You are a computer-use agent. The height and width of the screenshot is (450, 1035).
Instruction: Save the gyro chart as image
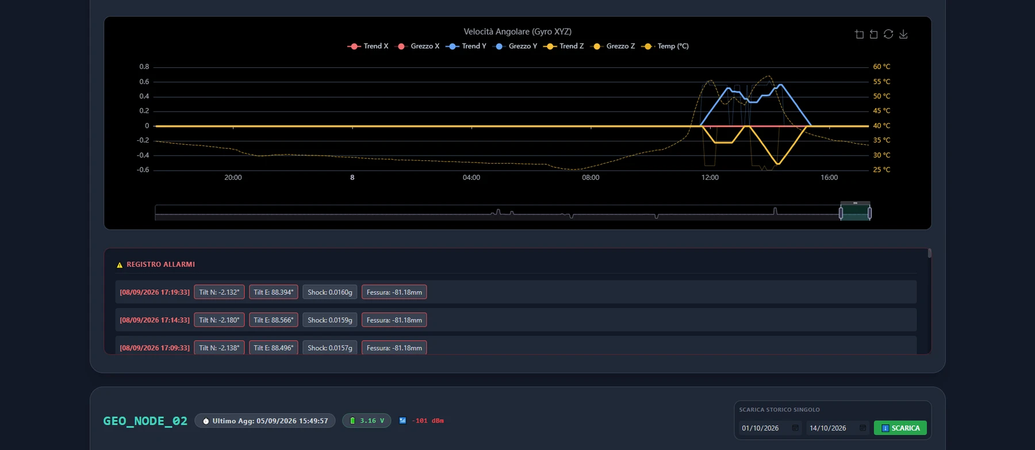pos(903,34)
